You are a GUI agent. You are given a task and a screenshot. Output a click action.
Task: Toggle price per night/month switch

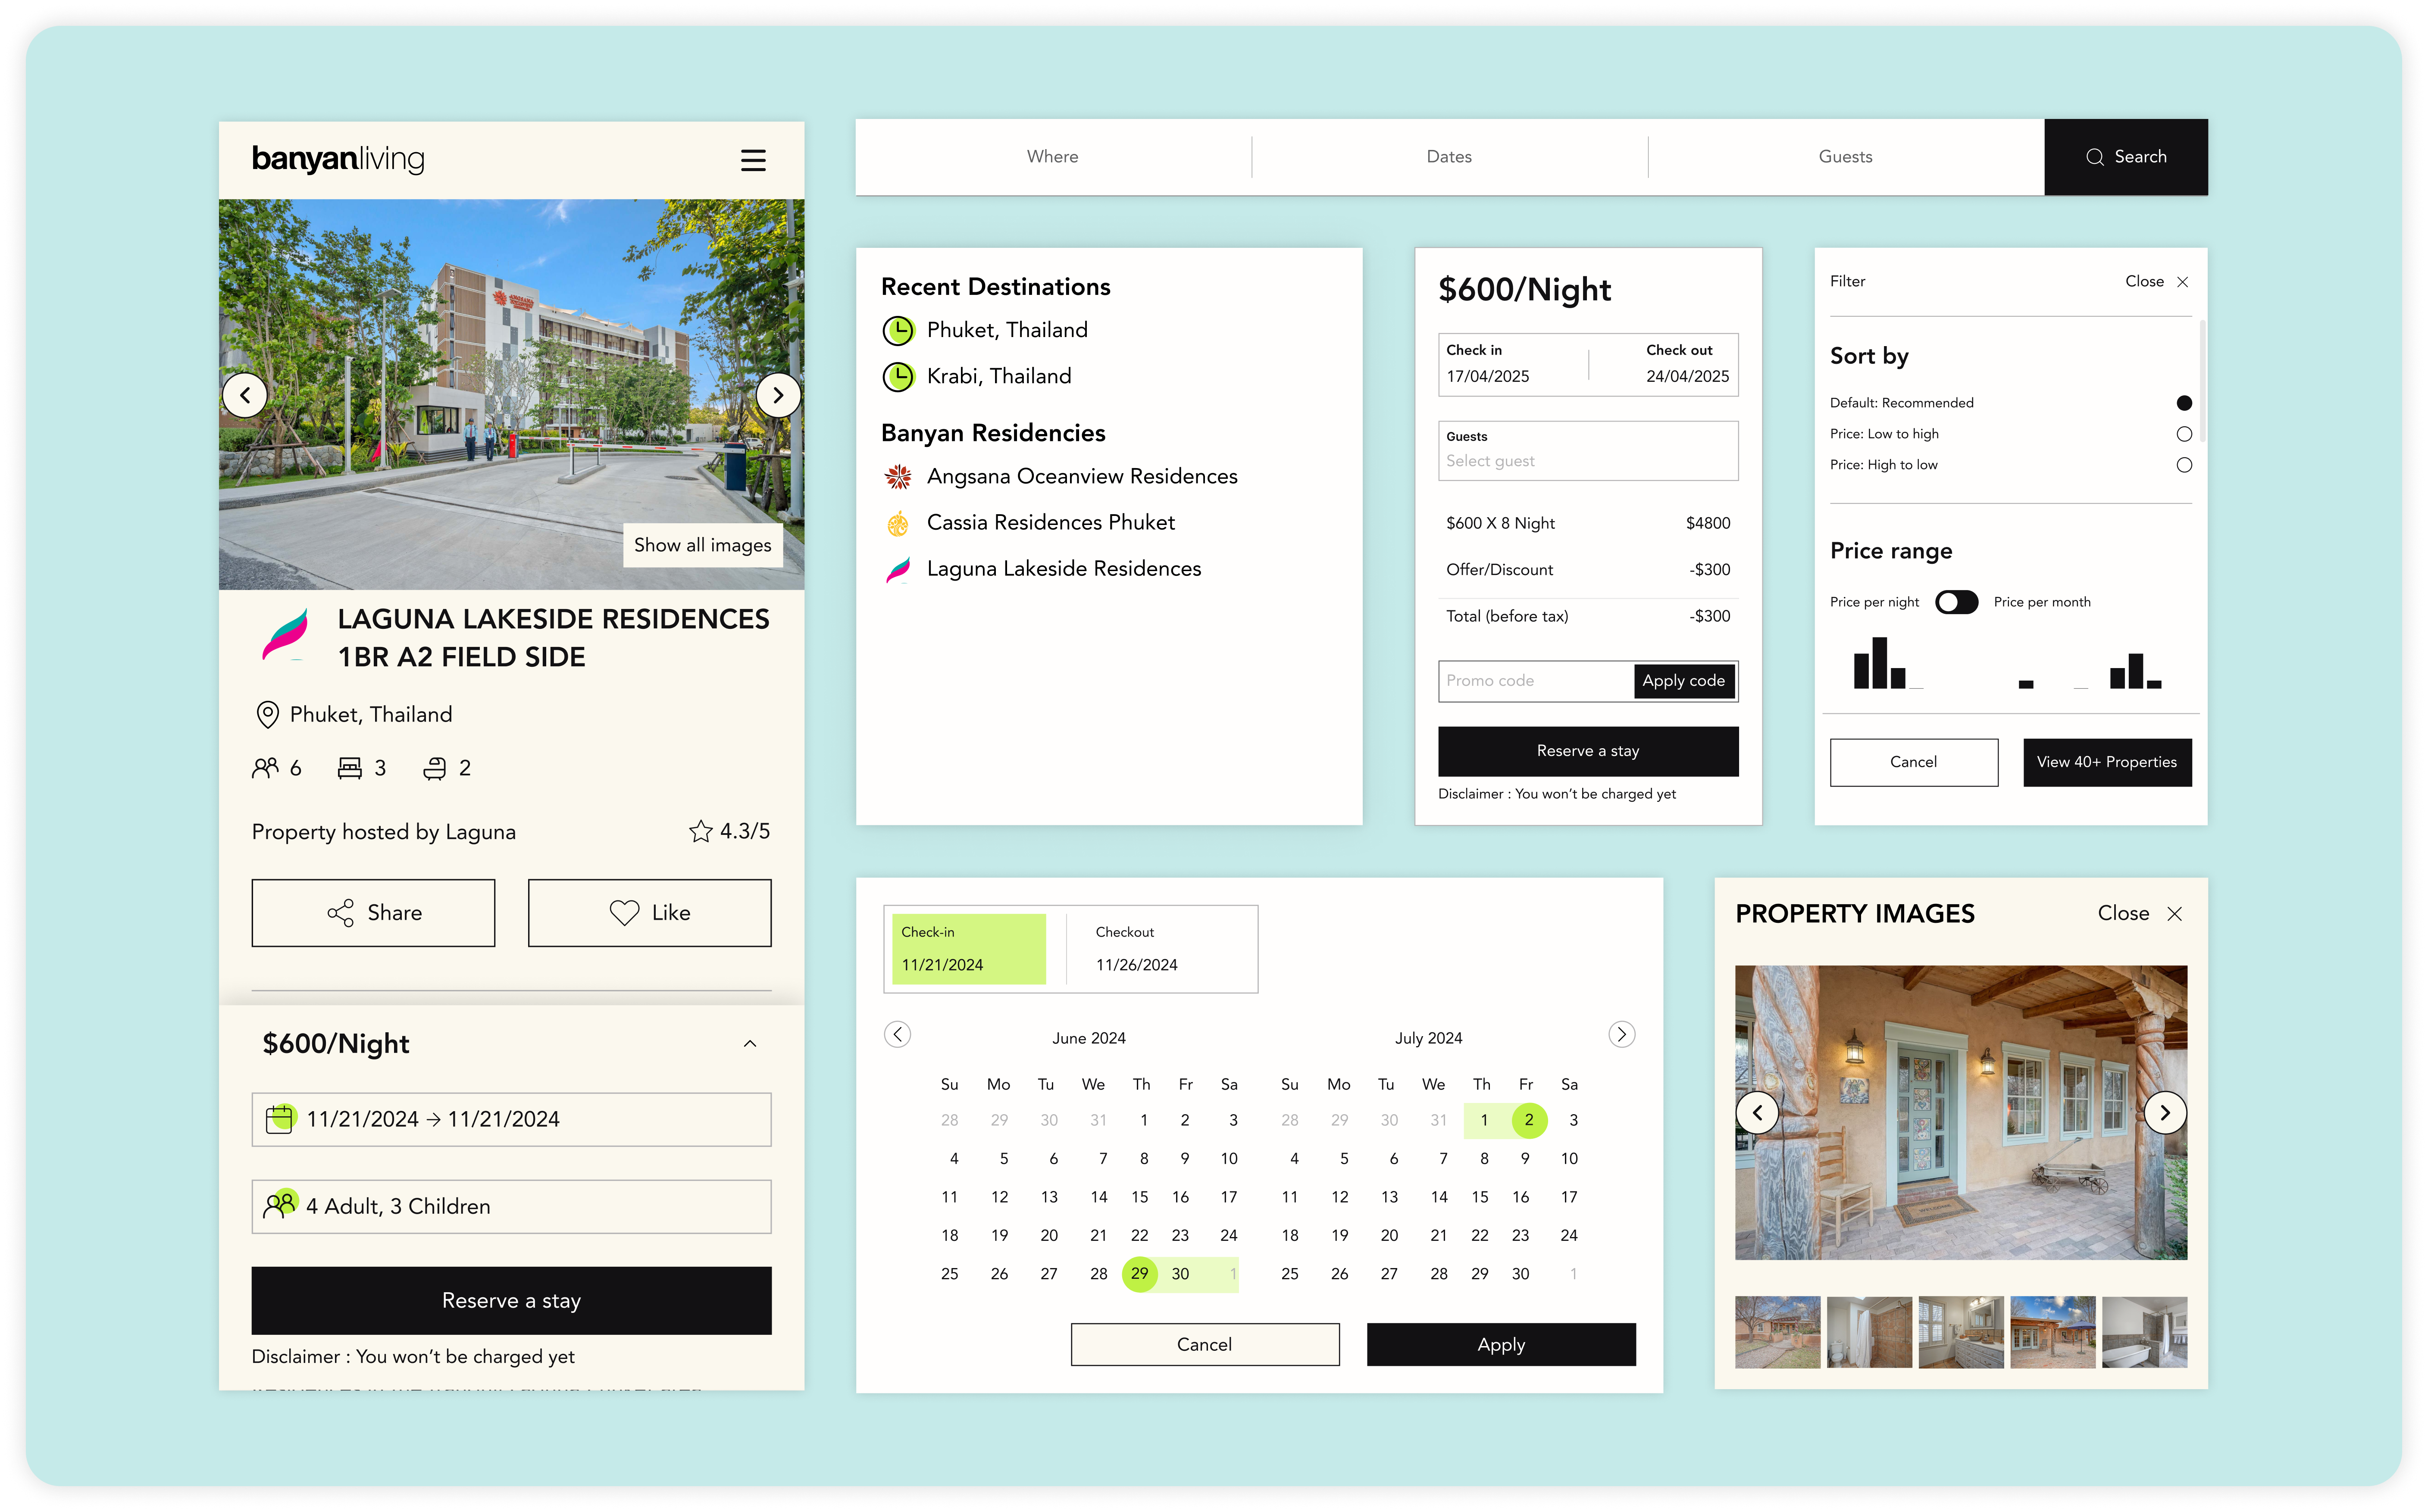[x=1956, y=602]
